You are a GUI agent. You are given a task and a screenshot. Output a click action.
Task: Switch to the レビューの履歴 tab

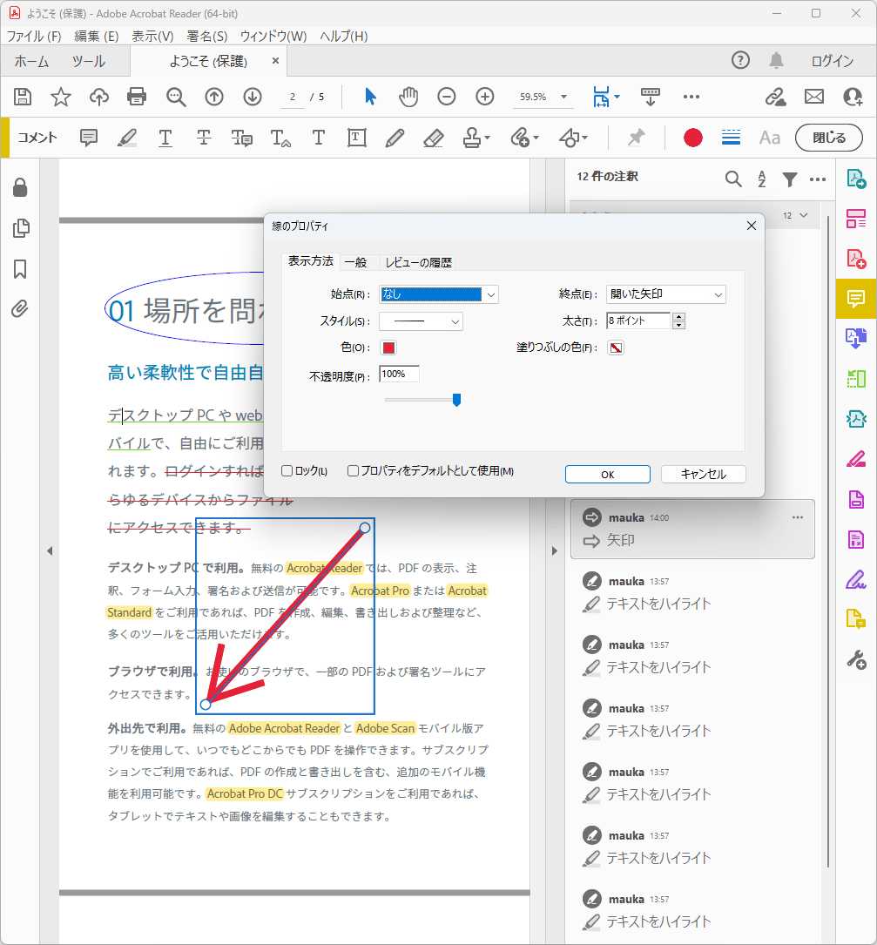pyautogui.click(x=418, y=262)
